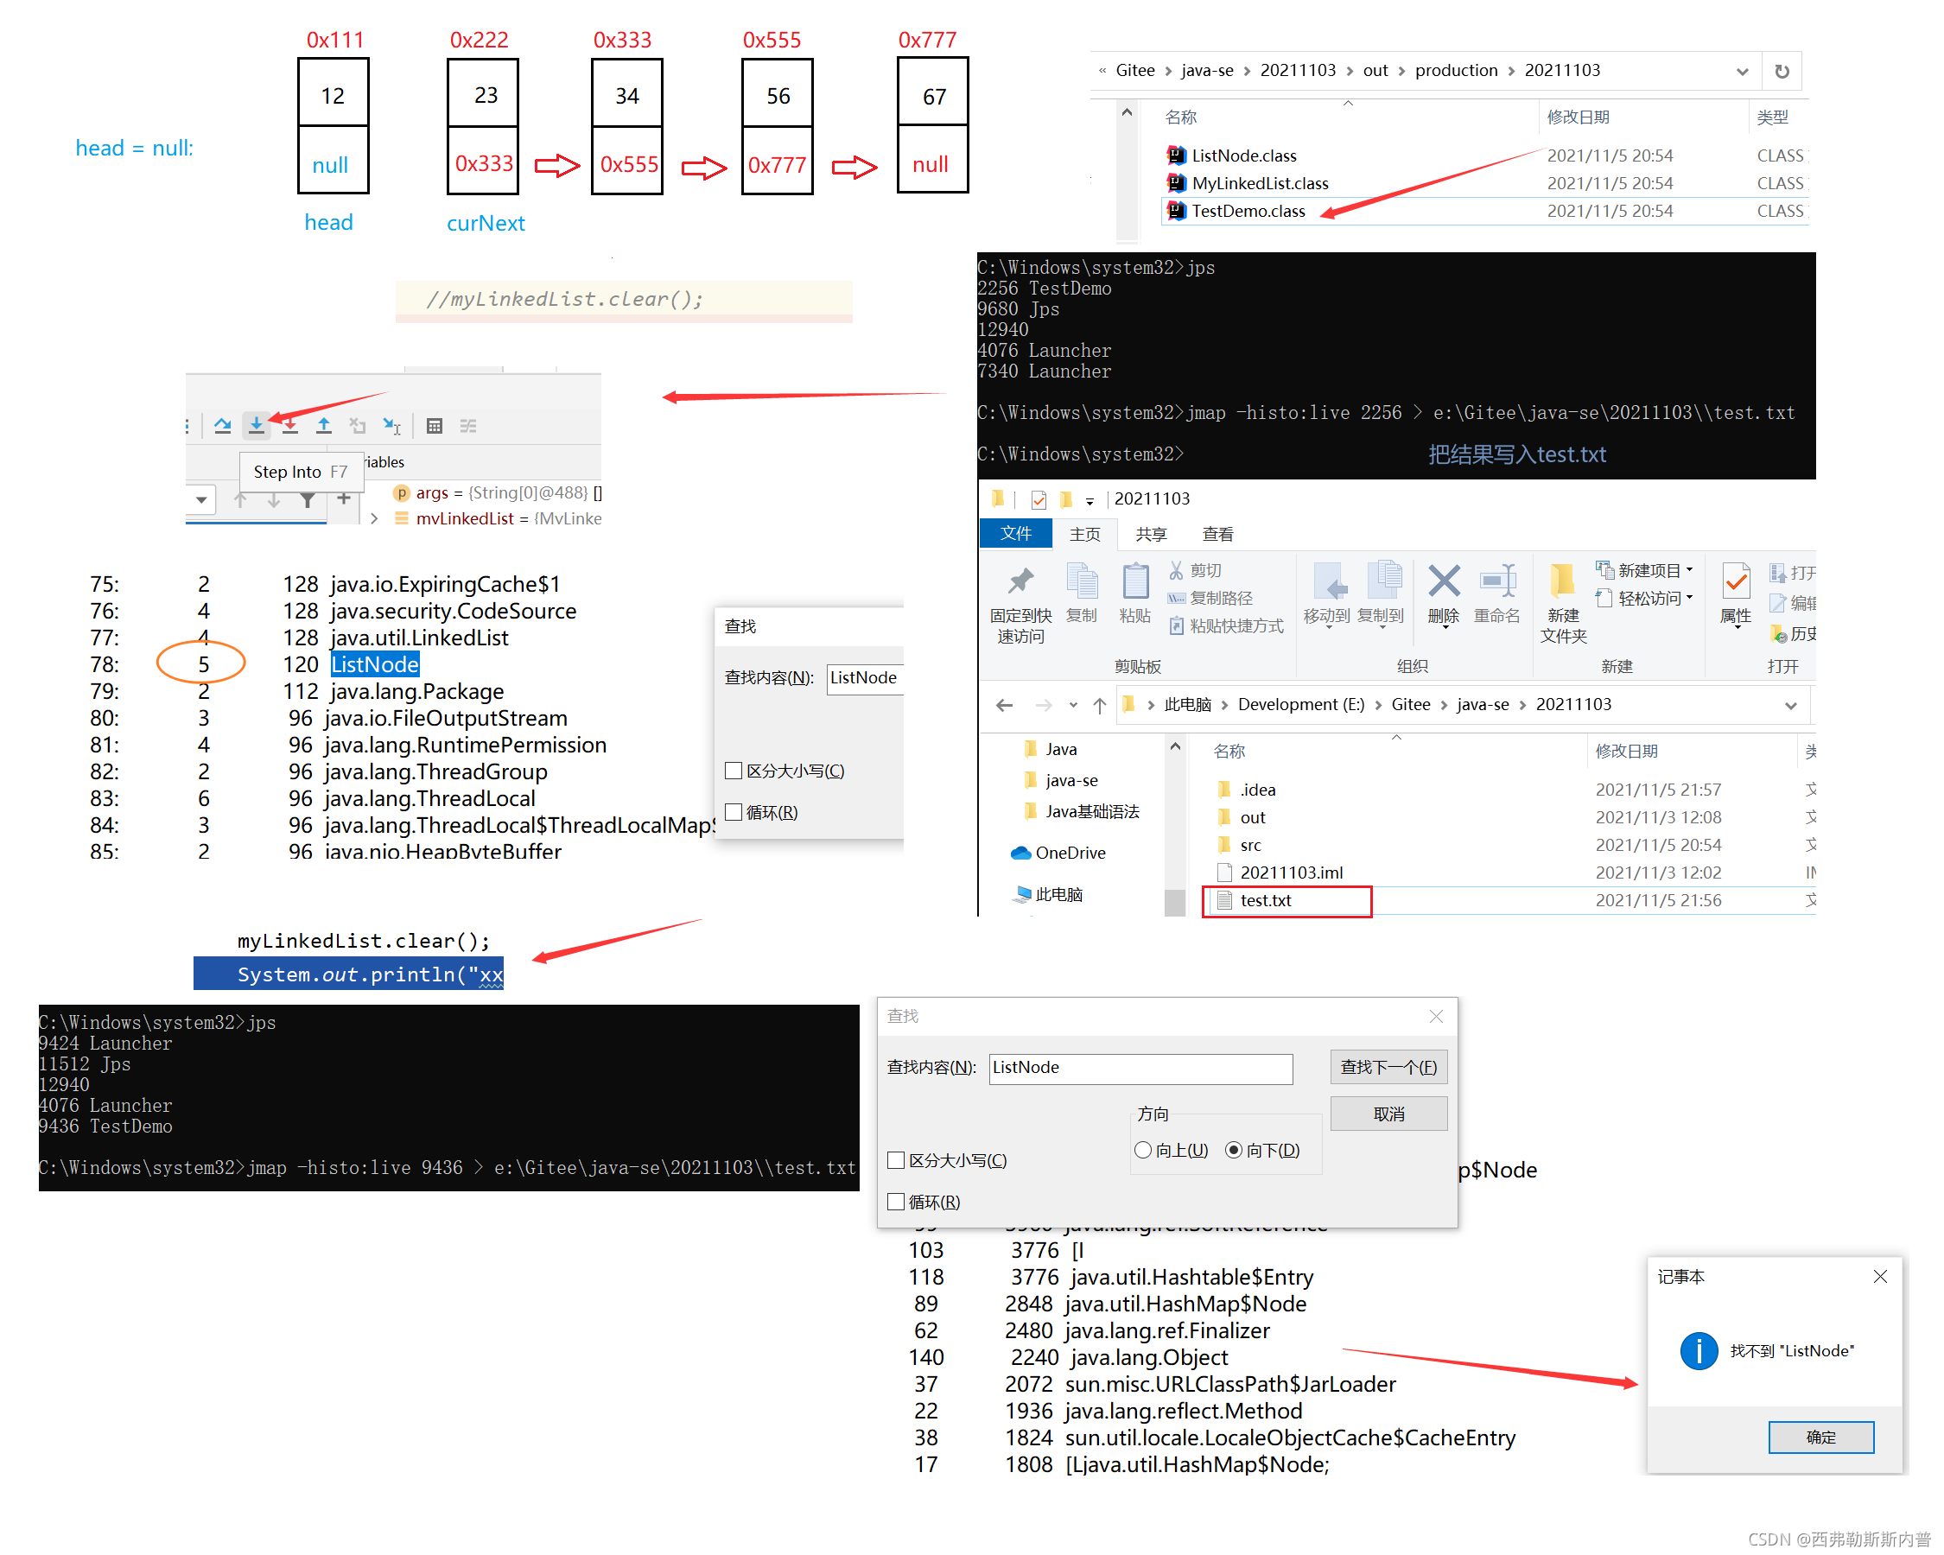1944x1555 pixels.
Task: Click the 取消 button in Find dialog
Action: coord(1388,1114)
